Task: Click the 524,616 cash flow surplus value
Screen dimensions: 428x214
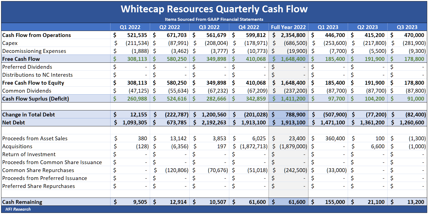Action: pos(177,99)
